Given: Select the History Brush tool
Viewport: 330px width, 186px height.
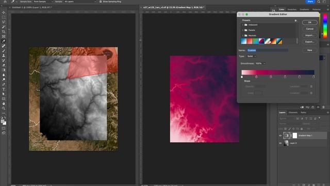Looking at the screenshot, I should 4,60.
